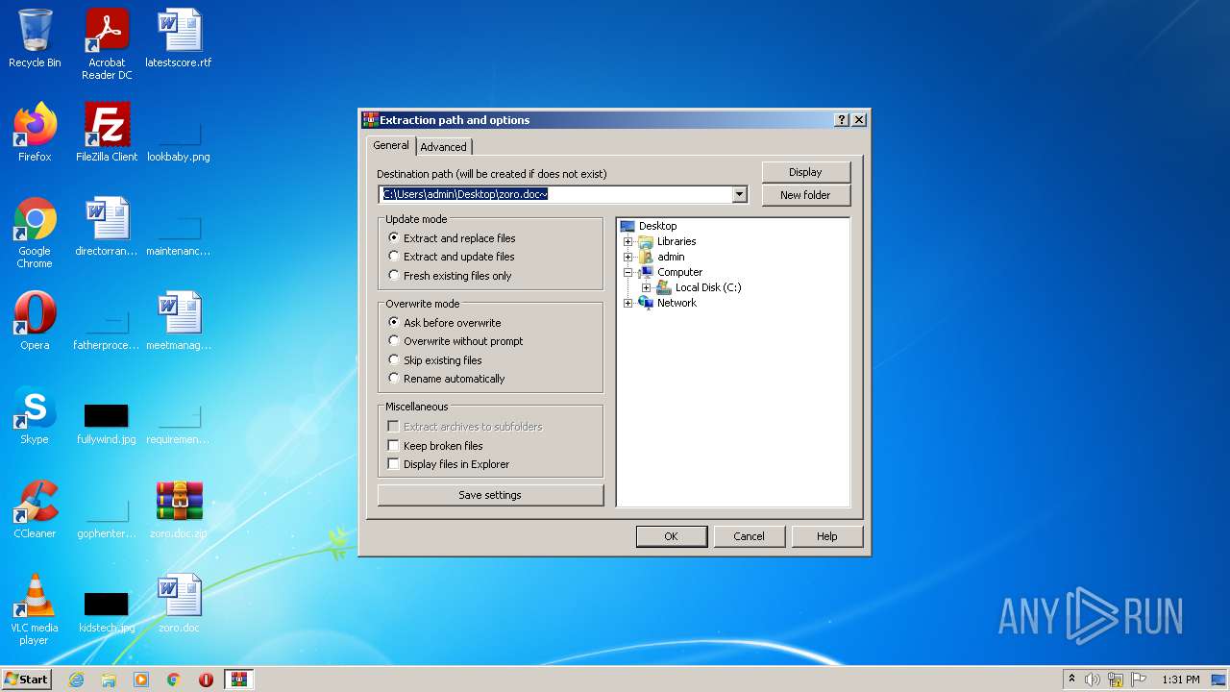Confirm extraction with OK button
Screen dimensions: 1230x692
(x=672, y=536)
